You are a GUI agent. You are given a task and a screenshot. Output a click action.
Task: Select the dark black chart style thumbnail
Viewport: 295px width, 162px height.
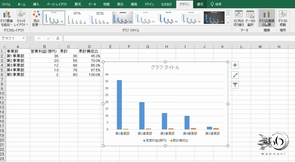point(214,18)
